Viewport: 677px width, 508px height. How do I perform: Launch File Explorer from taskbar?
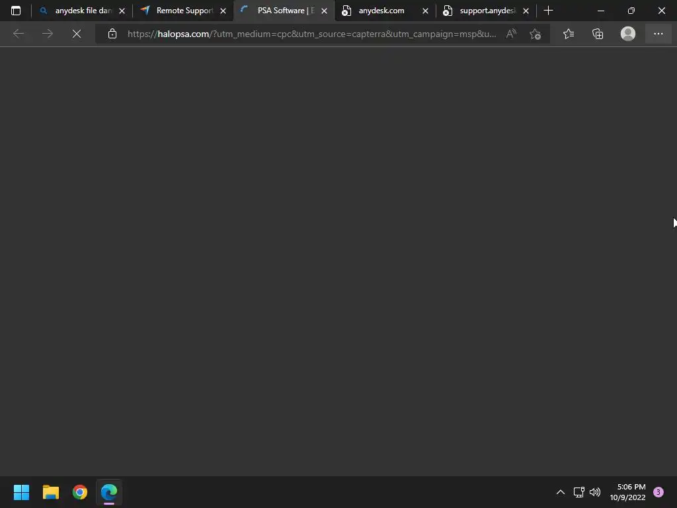click(x=50, y=492)
